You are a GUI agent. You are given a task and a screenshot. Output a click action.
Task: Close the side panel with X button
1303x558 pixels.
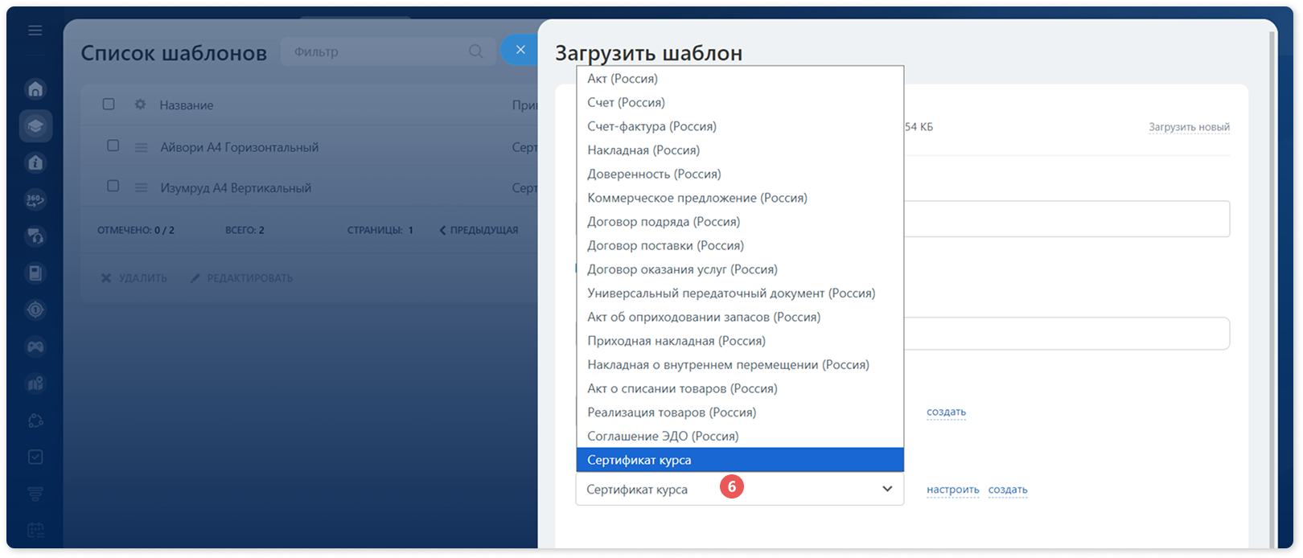[520, 50]
